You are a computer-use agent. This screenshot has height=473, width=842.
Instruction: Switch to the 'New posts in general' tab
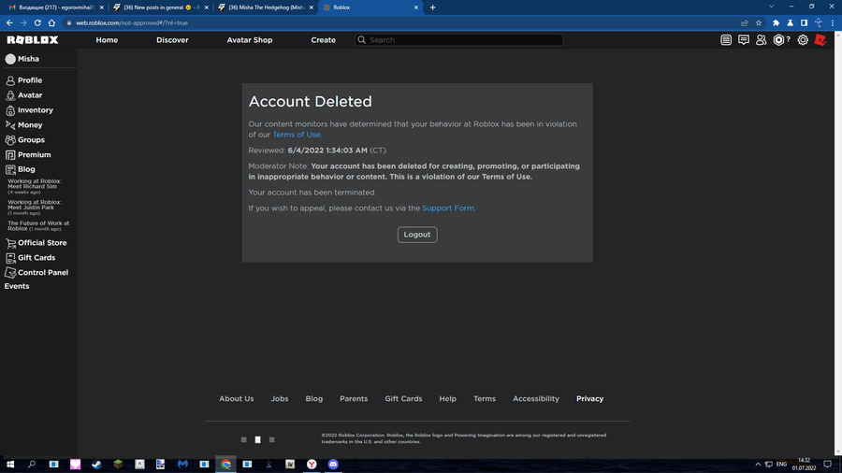pyautogui.click(x=159, y=7)
